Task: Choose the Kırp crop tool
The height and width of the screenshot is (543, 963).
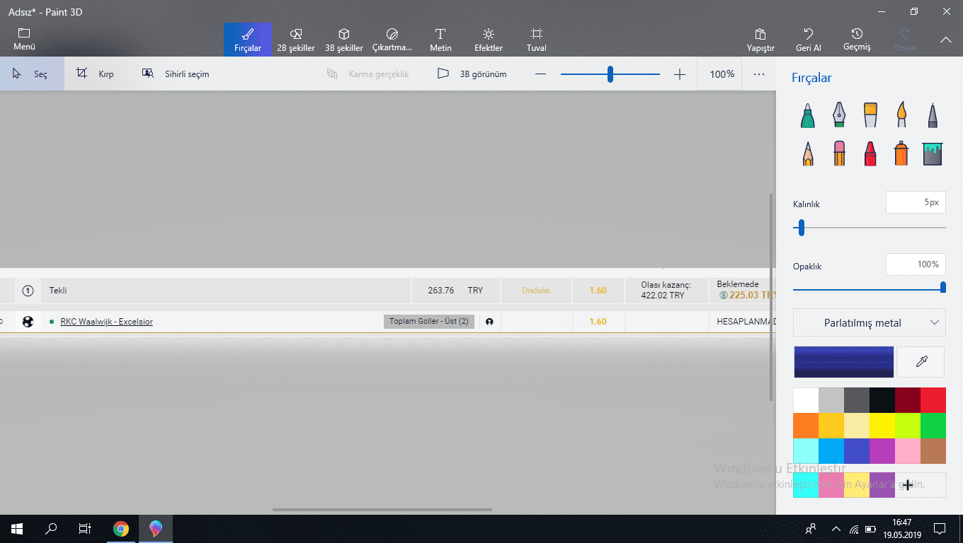Action: 95,74
